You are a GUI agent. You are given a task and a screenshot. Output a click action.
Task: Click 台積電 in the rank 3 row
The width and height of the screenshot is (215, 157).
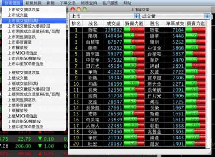point(93,42)
